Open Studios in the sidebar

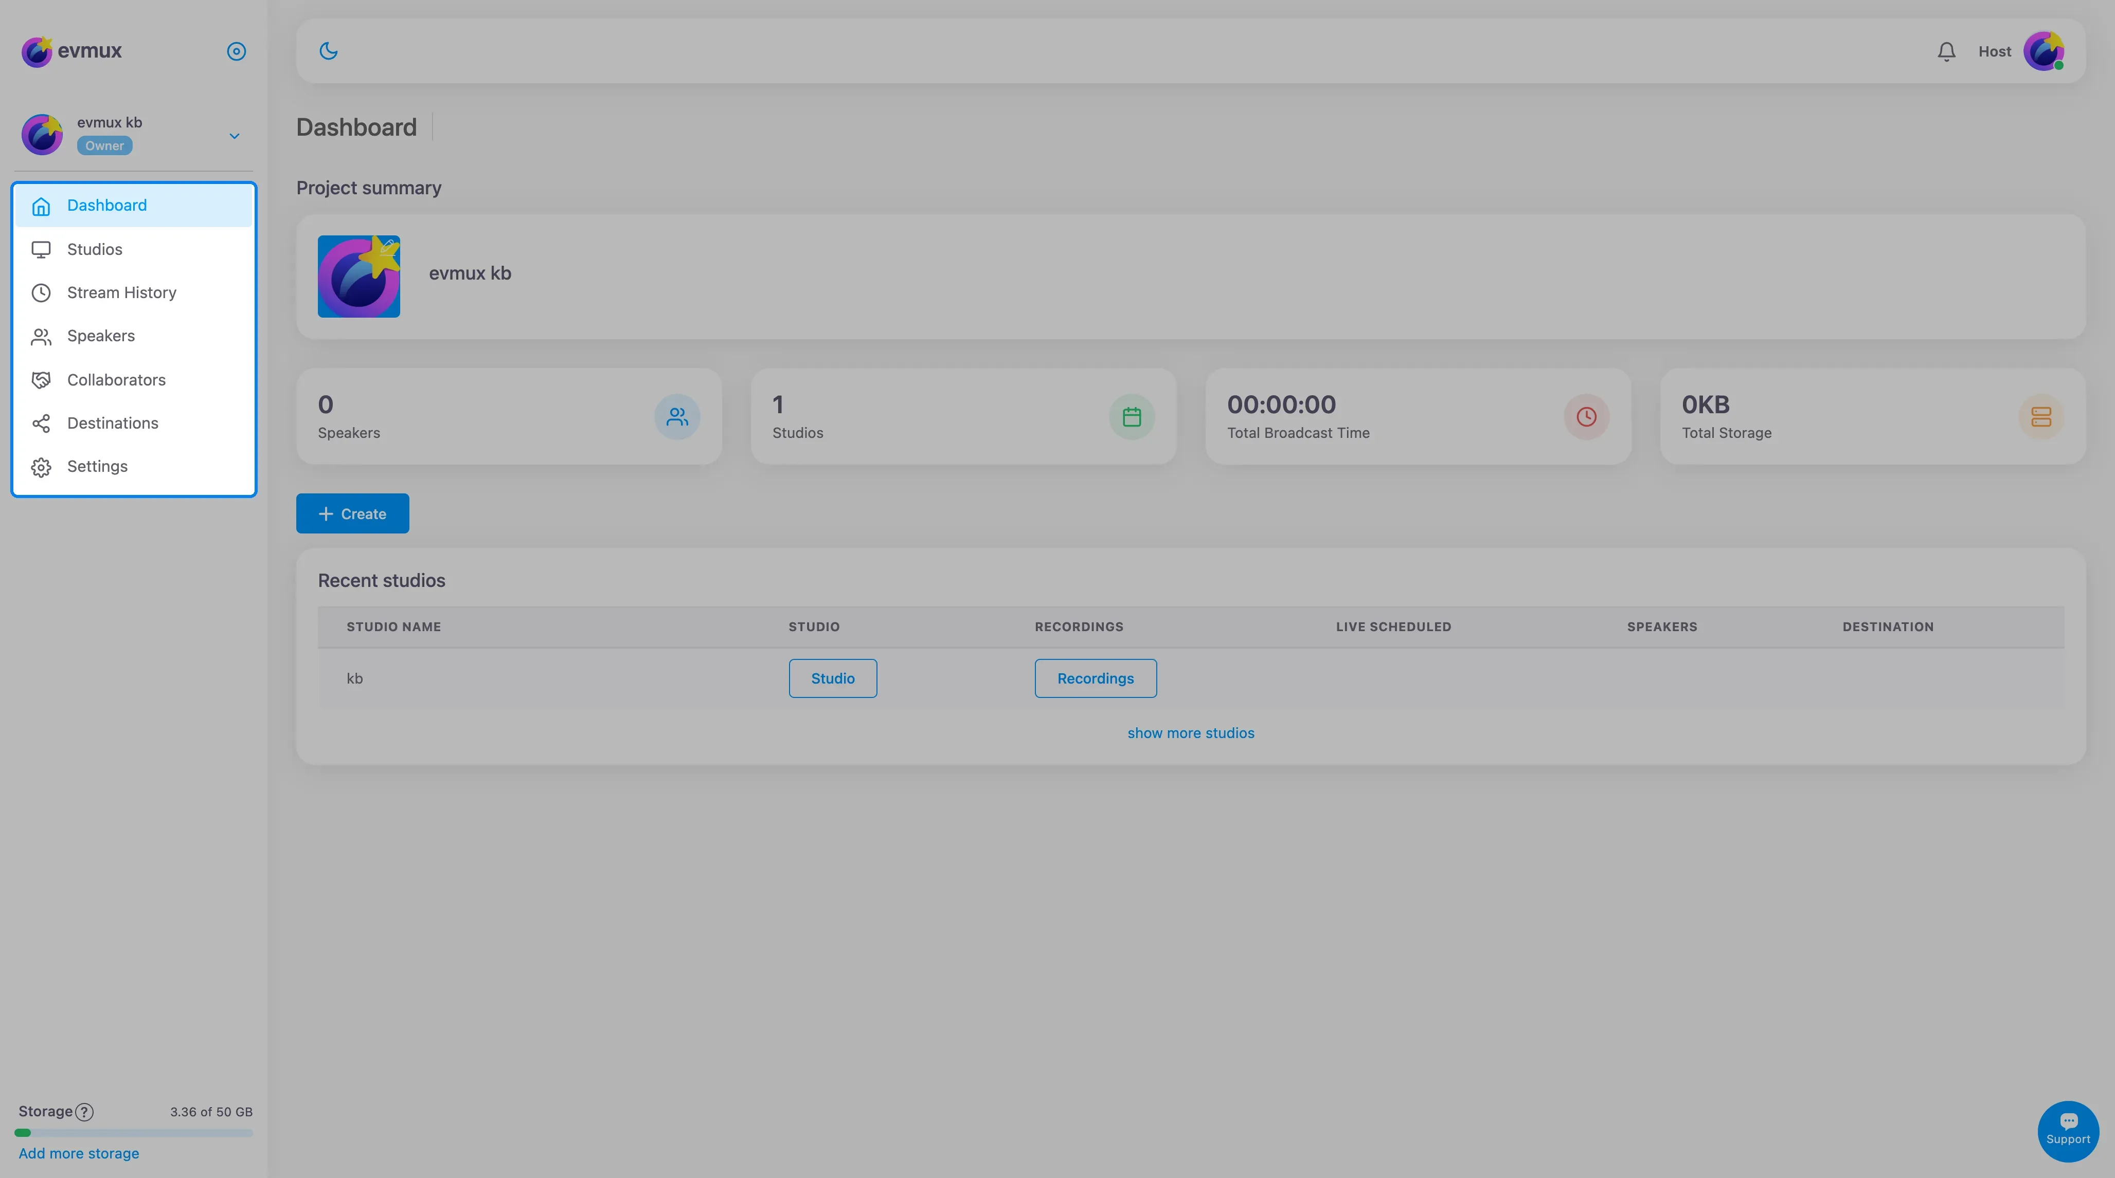coord(134,249)
